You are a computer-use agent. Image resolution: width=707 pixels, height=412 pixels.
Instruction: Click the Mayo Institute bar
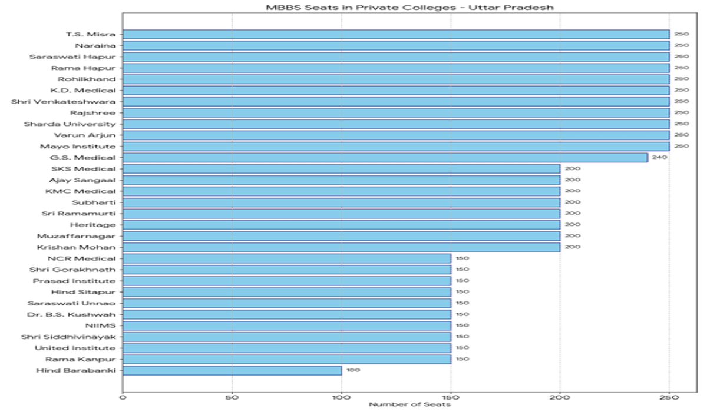click(x=396, y=147)
